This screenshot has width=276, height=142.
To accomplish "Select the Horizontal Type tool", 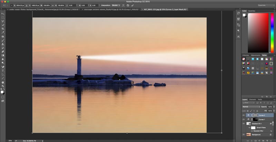I will [3, 71].
